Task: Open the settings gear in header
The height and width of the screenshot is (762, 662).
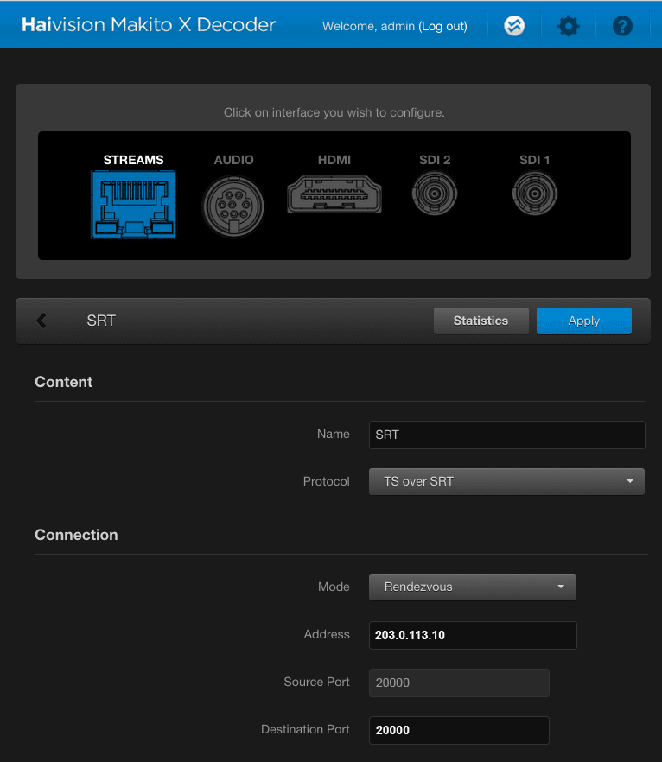Action: click(568, 26)
